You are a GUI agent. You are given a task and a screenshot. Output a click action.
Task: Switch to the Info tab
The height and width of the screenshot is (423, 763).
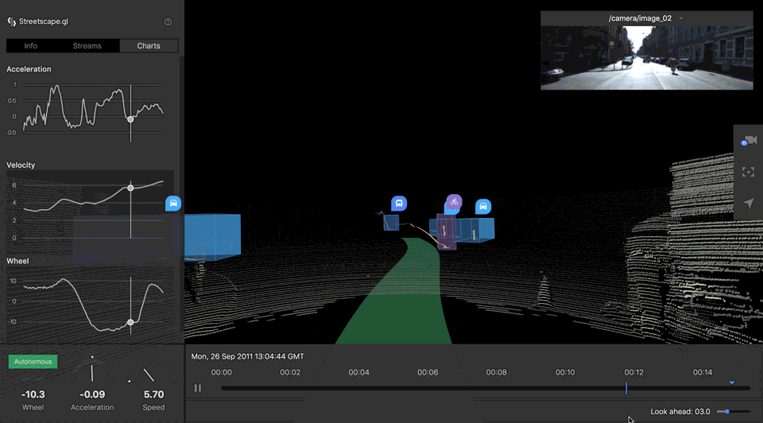[x=31, y=46]
